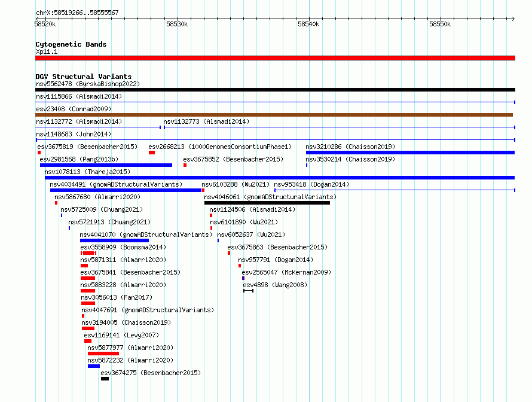Click nsv6101890 (Wu2021) label
This screenshot has height=402, width=532.
pyautogui.click(x=244, y=222)
